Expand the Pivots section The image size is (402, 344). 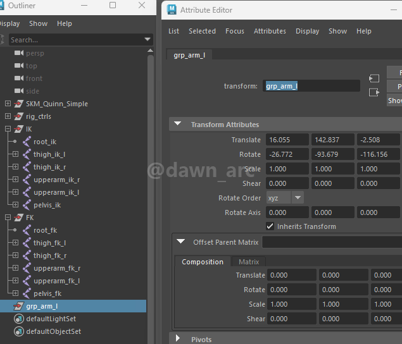[x=178, y=339]
